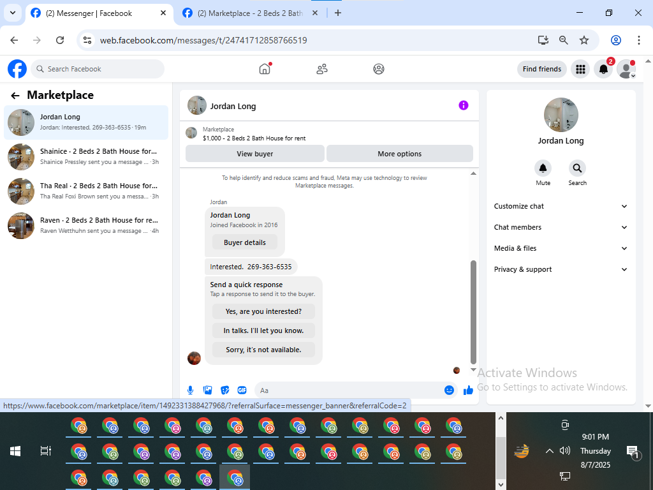
Task: Click Jordan Long large profile picture
Action: (561, 115)
